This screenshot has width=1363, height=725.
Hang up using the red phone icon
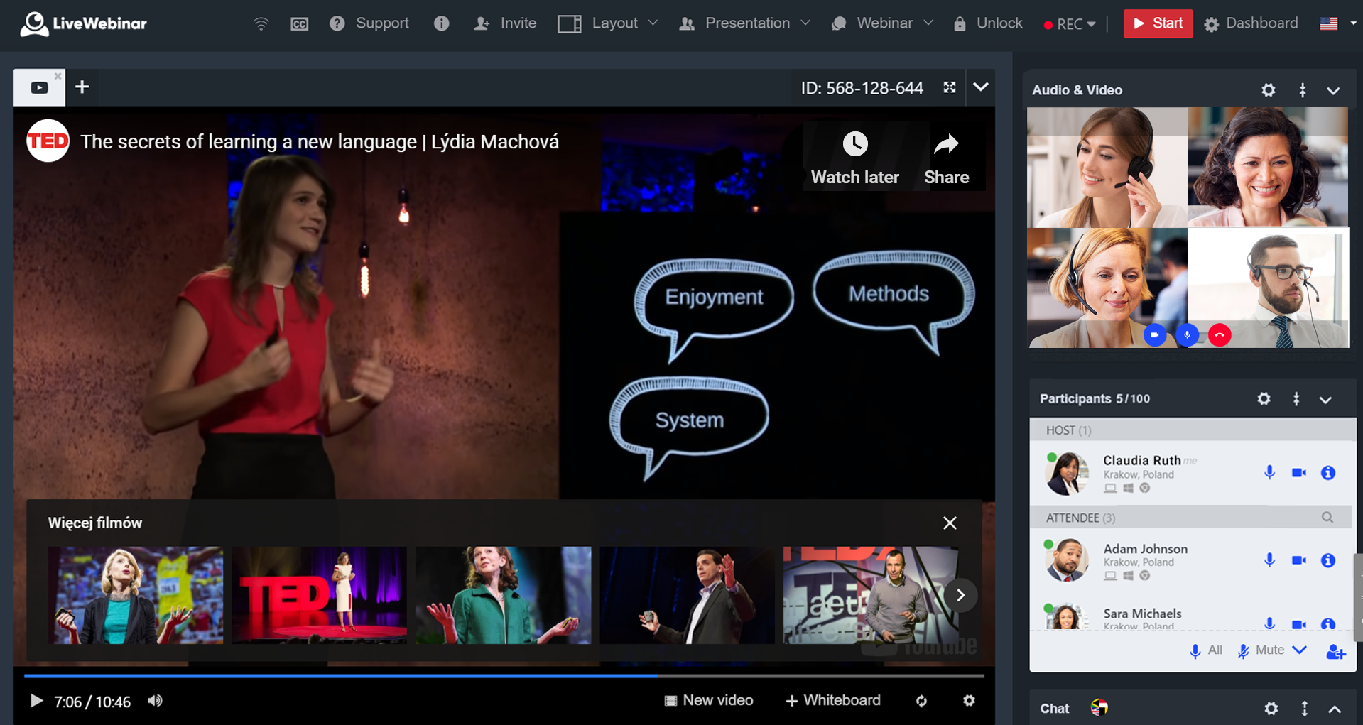point(1220,334)
